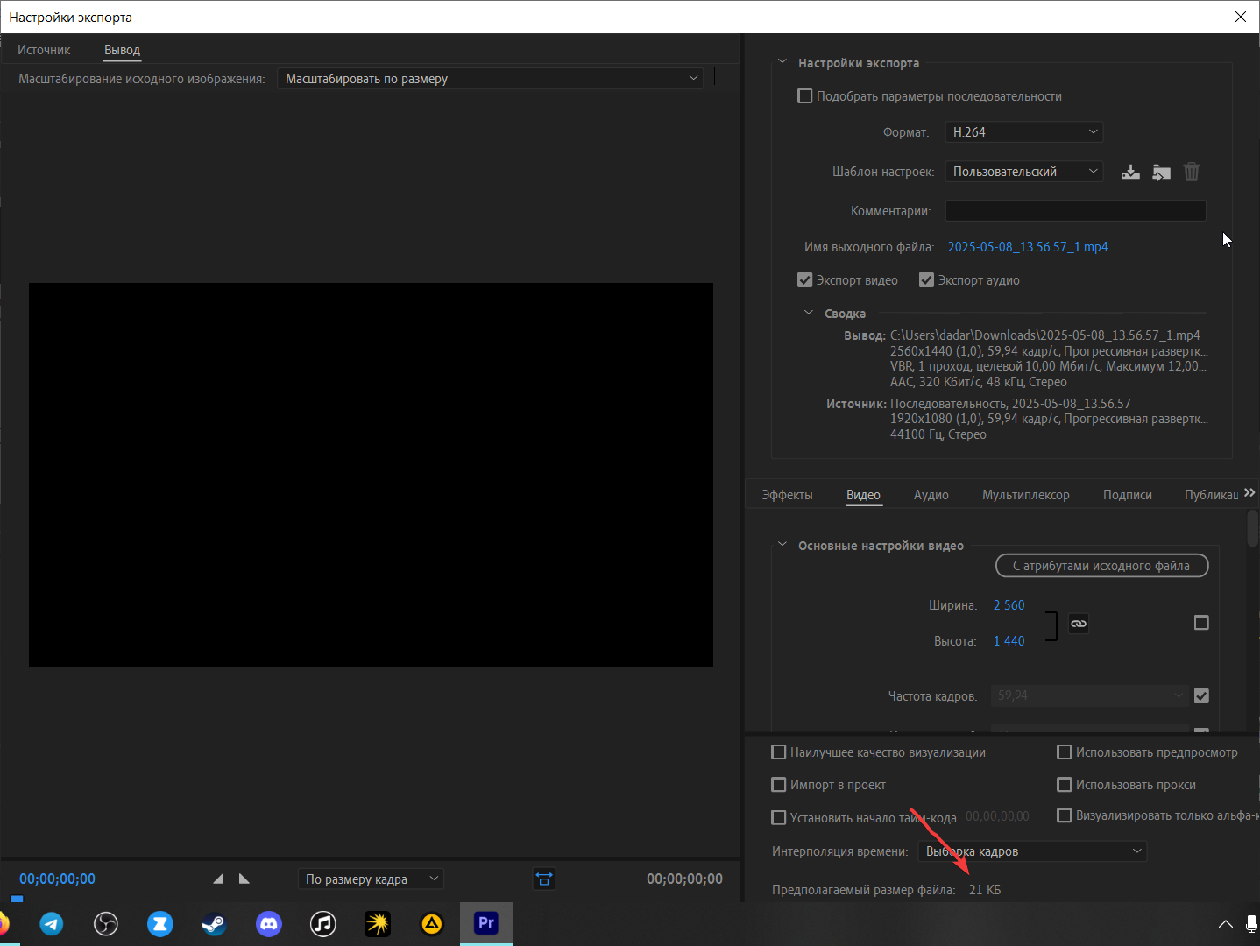Show hidden system tray icons
Screen dimensions: 1260x946
point(1226,924)
